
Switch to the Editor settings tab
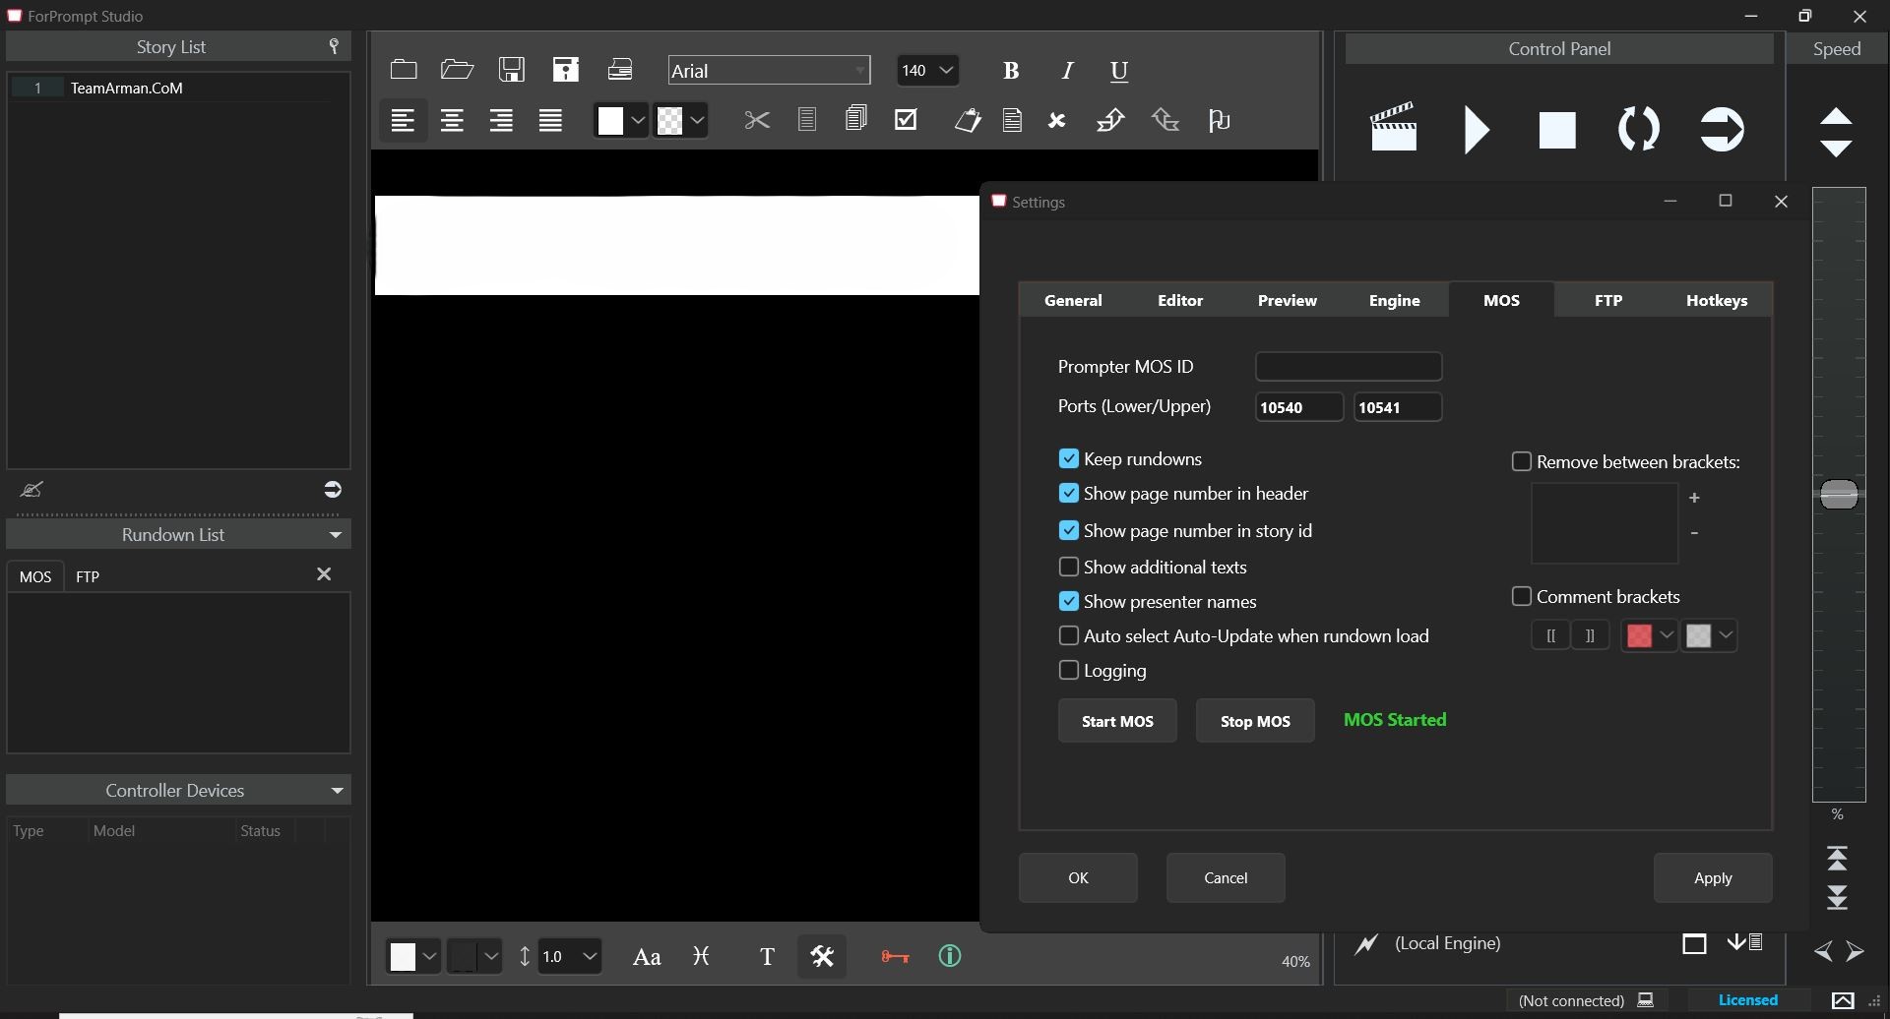tap(1180, 301)
